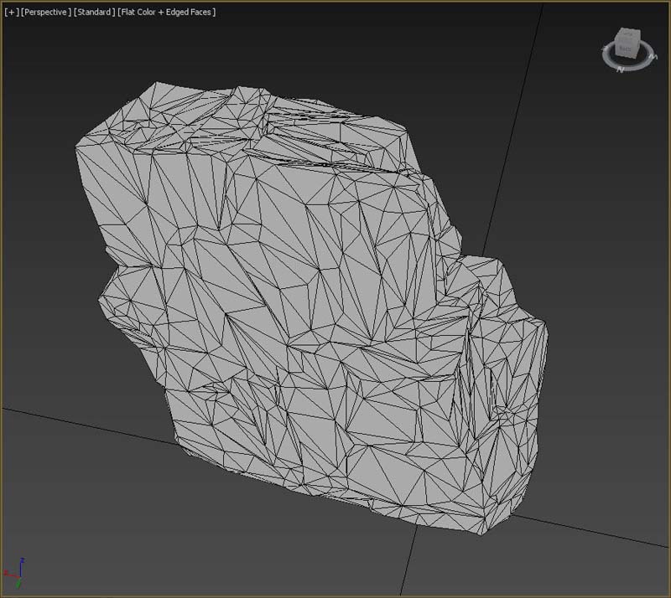Open the Standard visual style menu

pos(94,13)
